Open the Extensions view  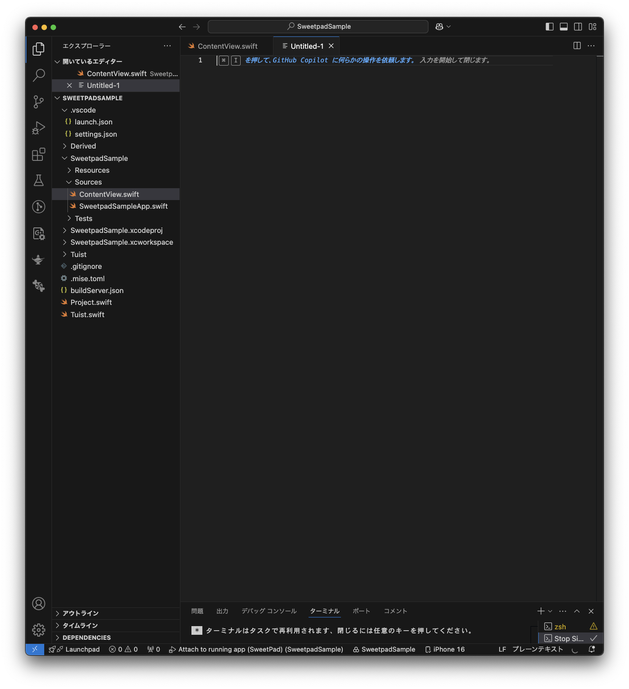pos(38,154)
